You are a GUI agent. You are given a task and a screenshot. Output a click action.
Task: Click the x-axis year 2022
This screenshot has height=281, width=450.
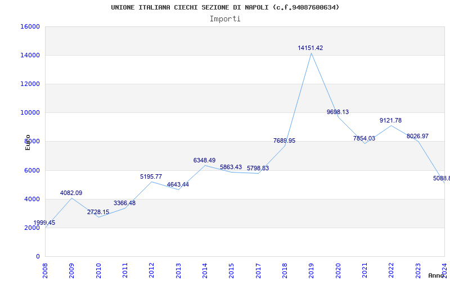(x=391, y=270)
